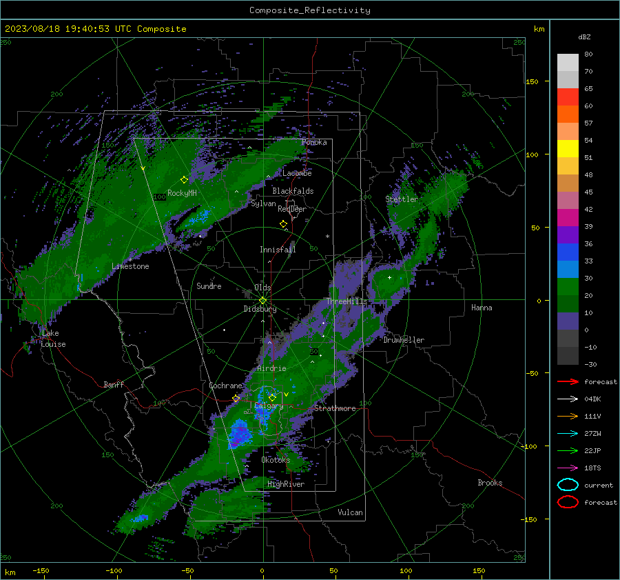This screenshot has width=620, height=580.
Task: Click the Vulcan city label
Action: [x=351, y=512]
